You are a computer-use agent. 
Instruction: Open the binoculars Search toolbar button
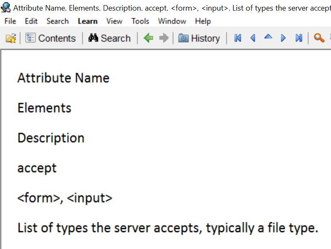pyautogui.click(x=109, y=38)
